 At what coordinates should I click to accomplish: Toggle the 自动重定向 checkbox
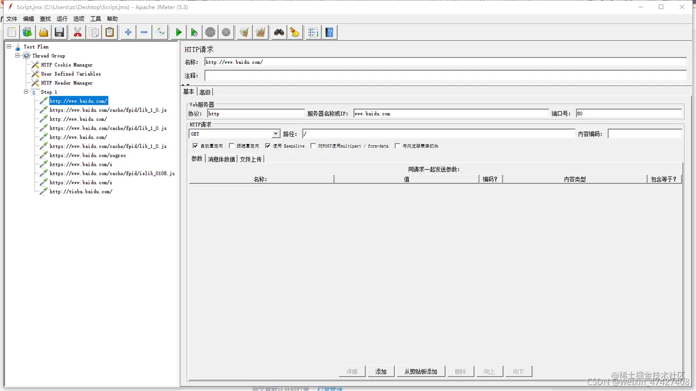pyautogui.click(x=195, y=146)
